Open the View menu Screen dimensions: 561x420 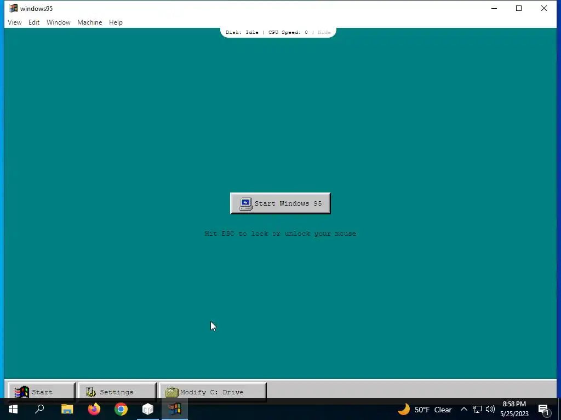point(15,22)
